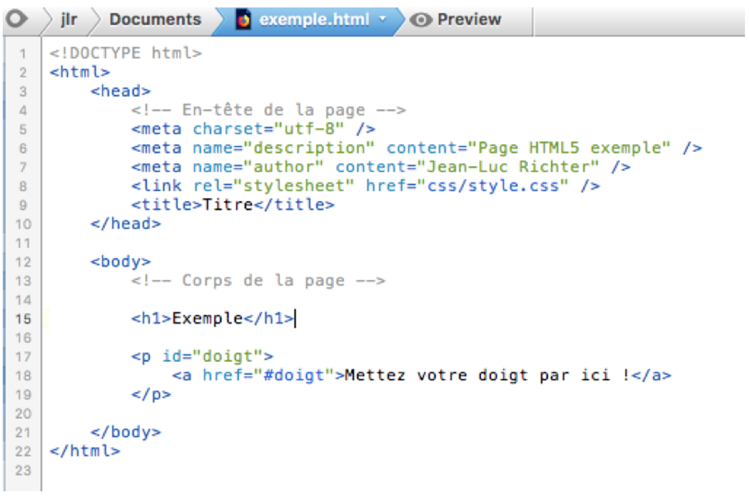Switch to the Preview pane

468,20
